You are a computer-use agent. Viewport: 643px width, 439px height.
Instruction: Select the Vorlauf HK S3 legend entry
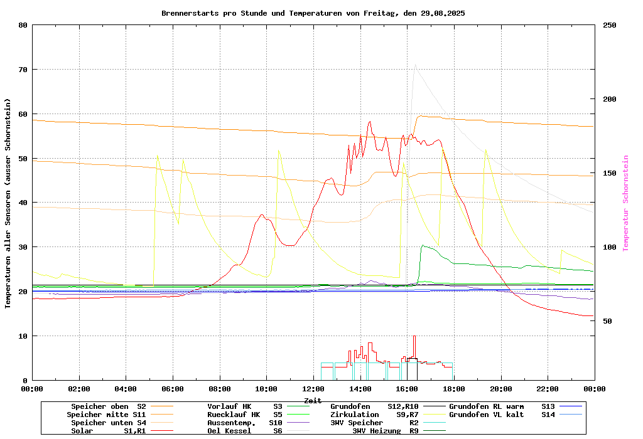click(245, 406)
